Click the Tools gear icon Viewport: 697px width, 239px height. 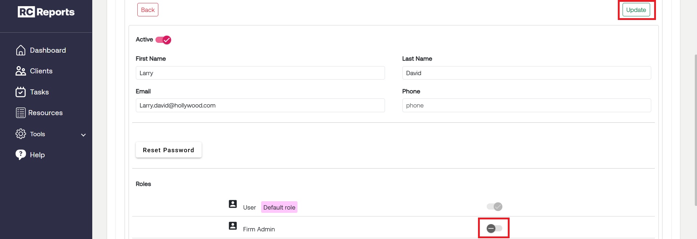(21, 134)
